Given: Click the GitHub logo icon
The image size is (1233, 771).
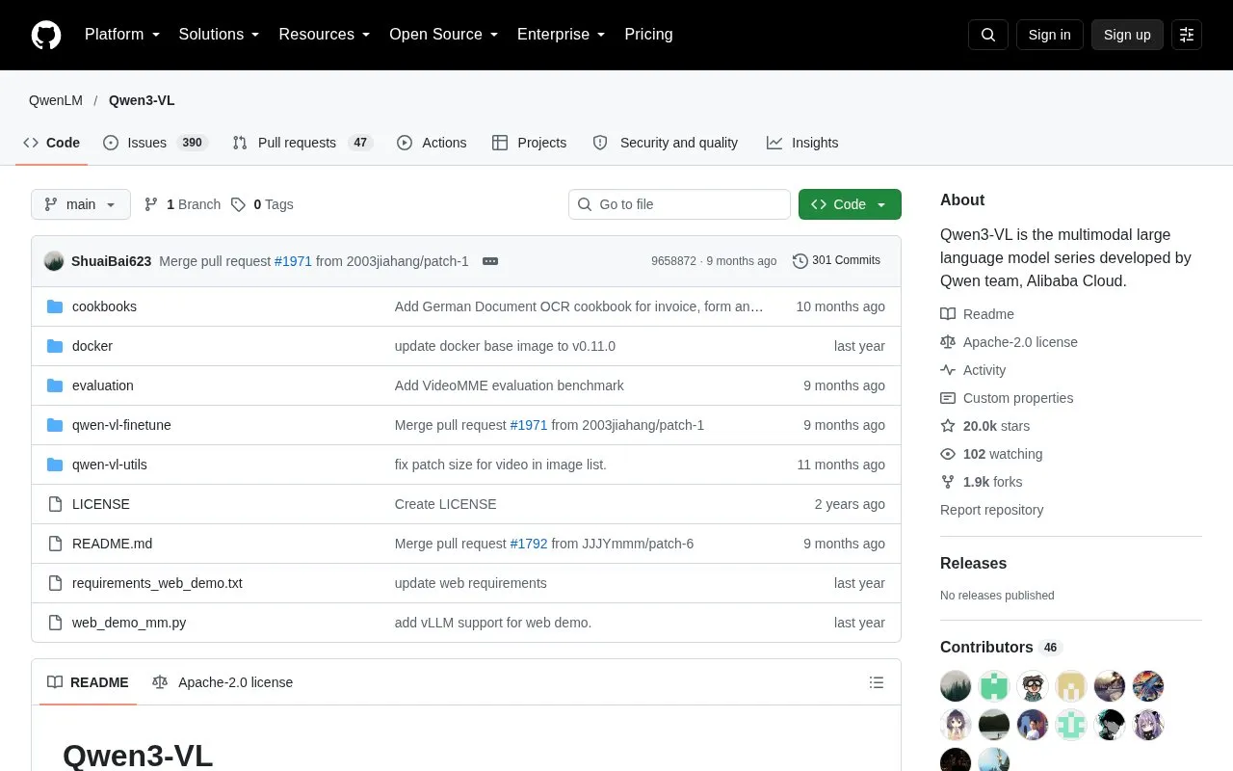Looking at the screenshot, I should pyautogui.click(x=46, y=35).
